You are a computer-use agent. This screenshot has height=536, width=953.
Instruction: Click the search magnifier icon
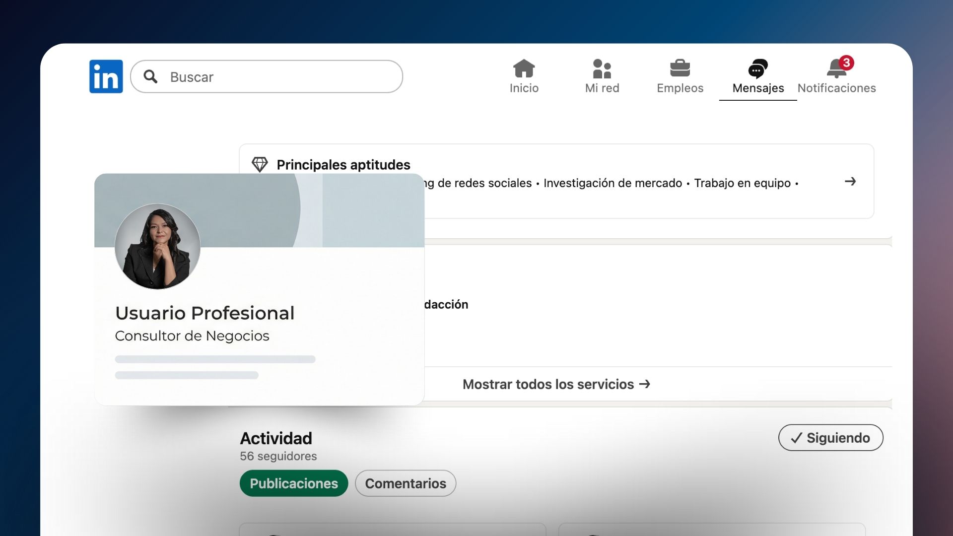coord(150,76)
